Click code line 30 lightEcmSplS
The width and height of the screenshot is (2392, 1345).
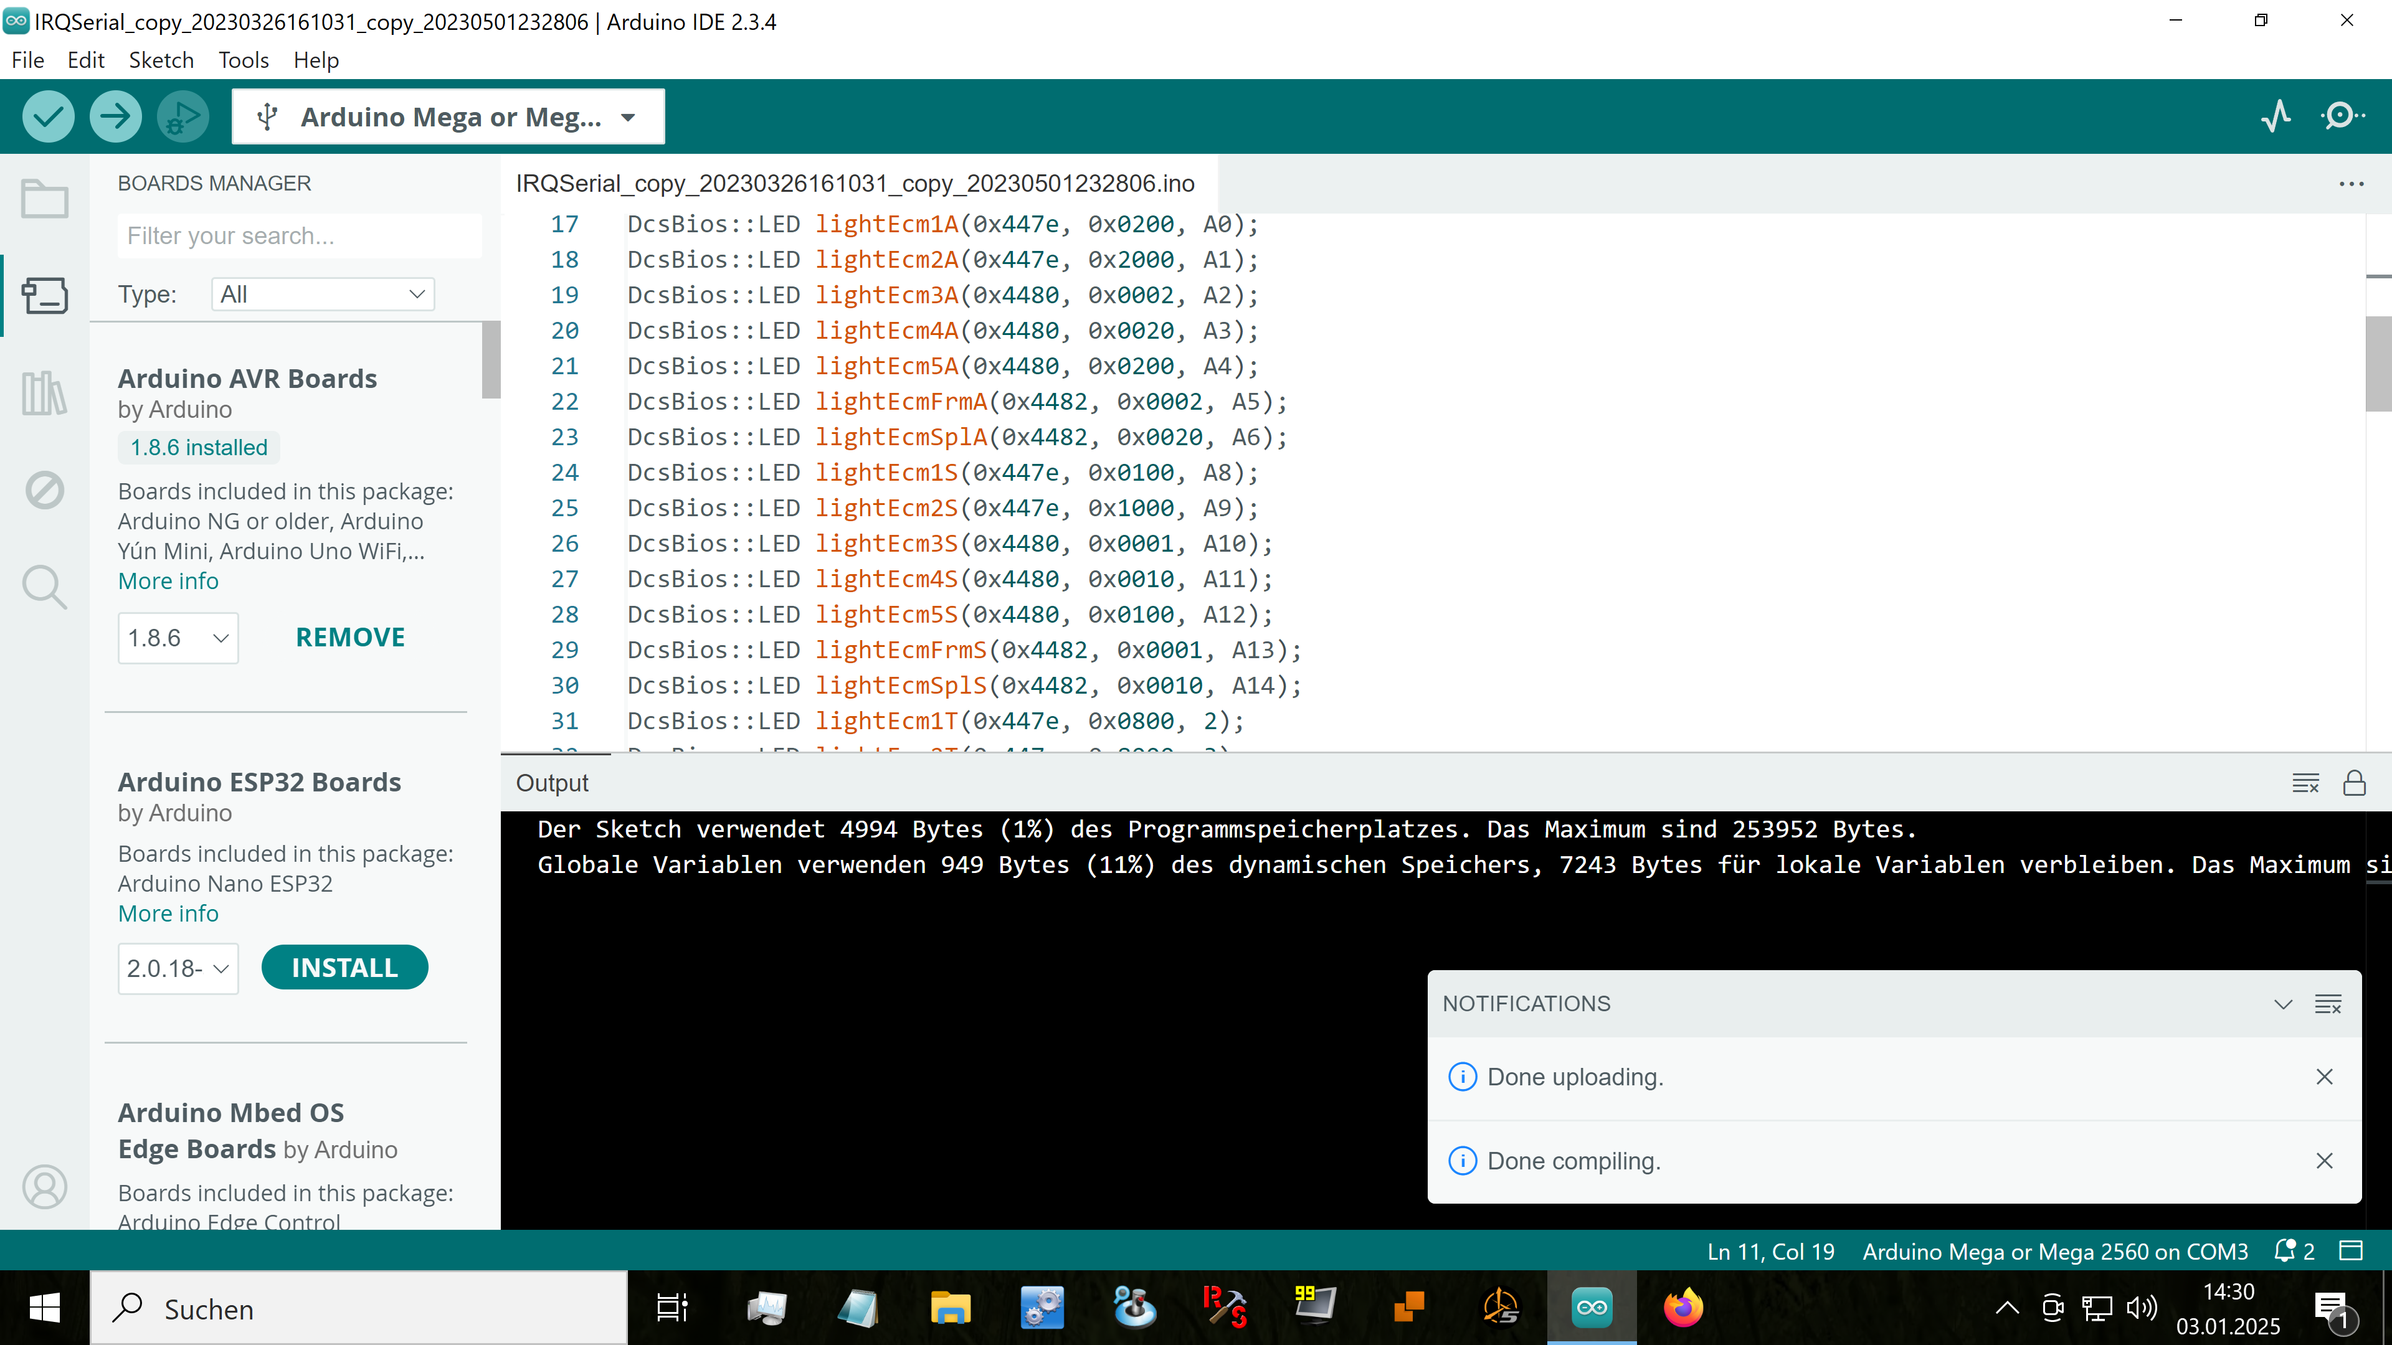(x=965, y=686)
